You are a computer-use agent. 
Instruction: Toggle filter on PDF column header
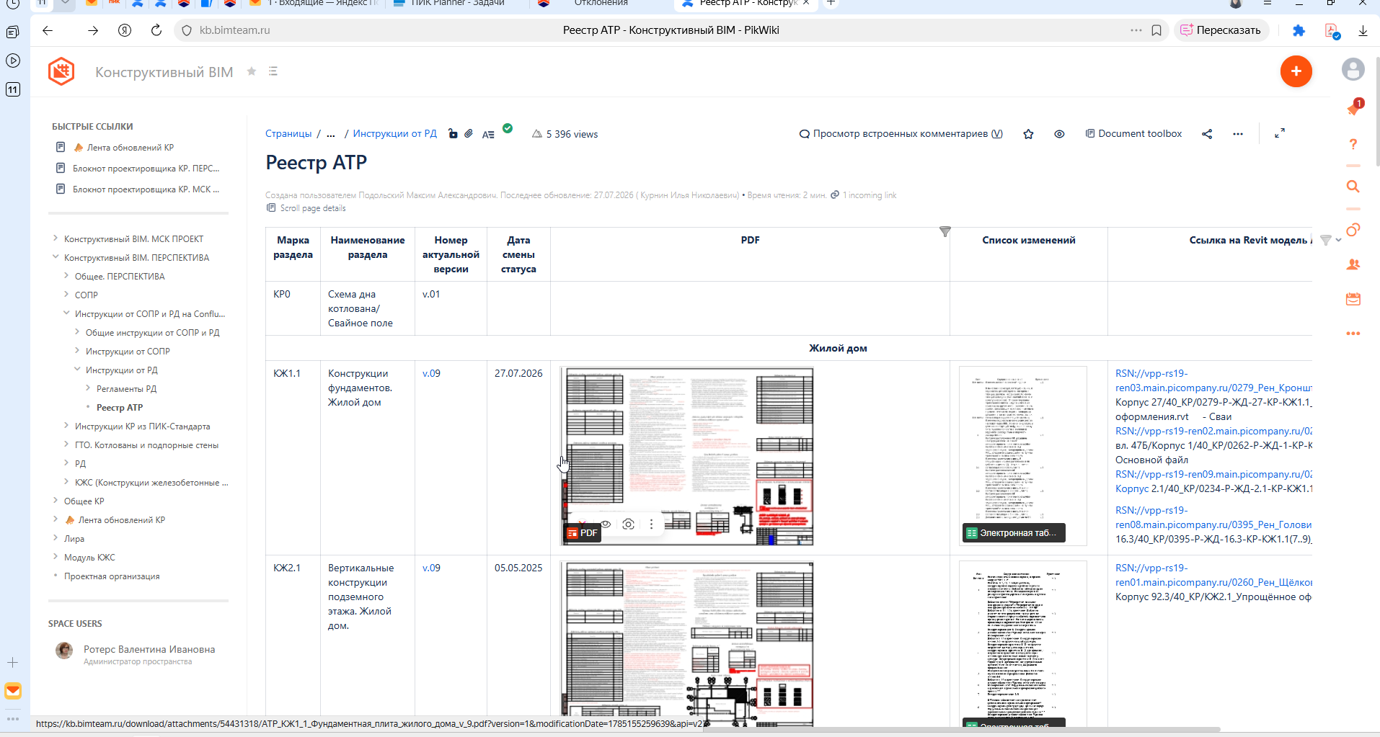(945, 232)
